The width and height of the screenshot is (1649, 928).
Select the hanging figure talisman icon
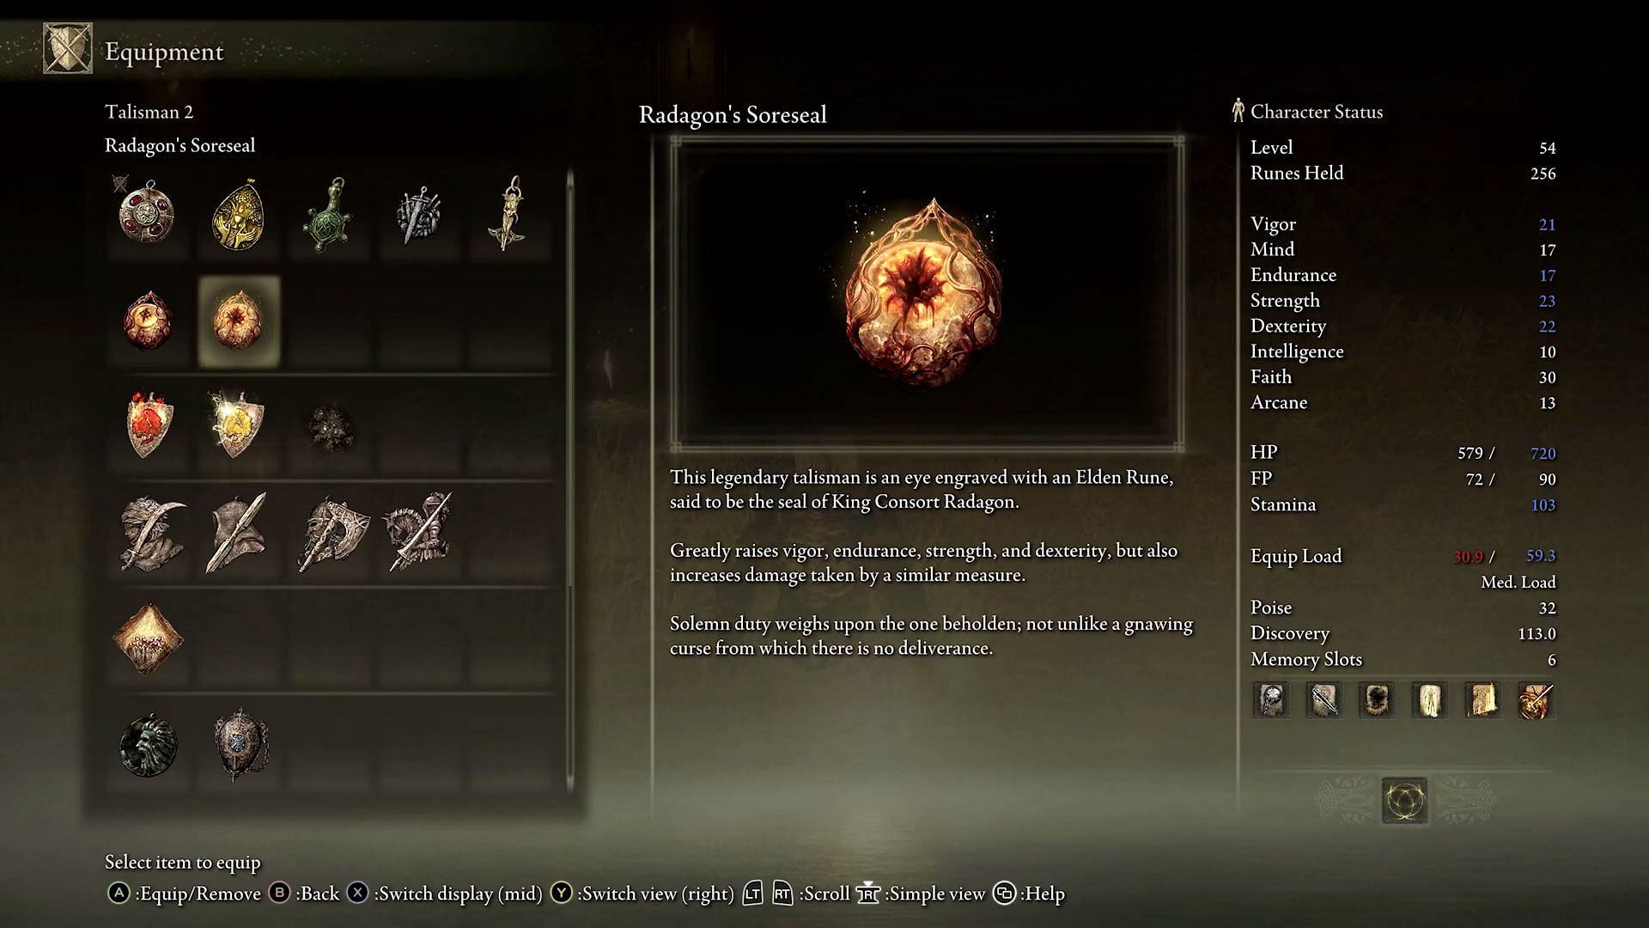pyautogui.click(x=508, y=214)
